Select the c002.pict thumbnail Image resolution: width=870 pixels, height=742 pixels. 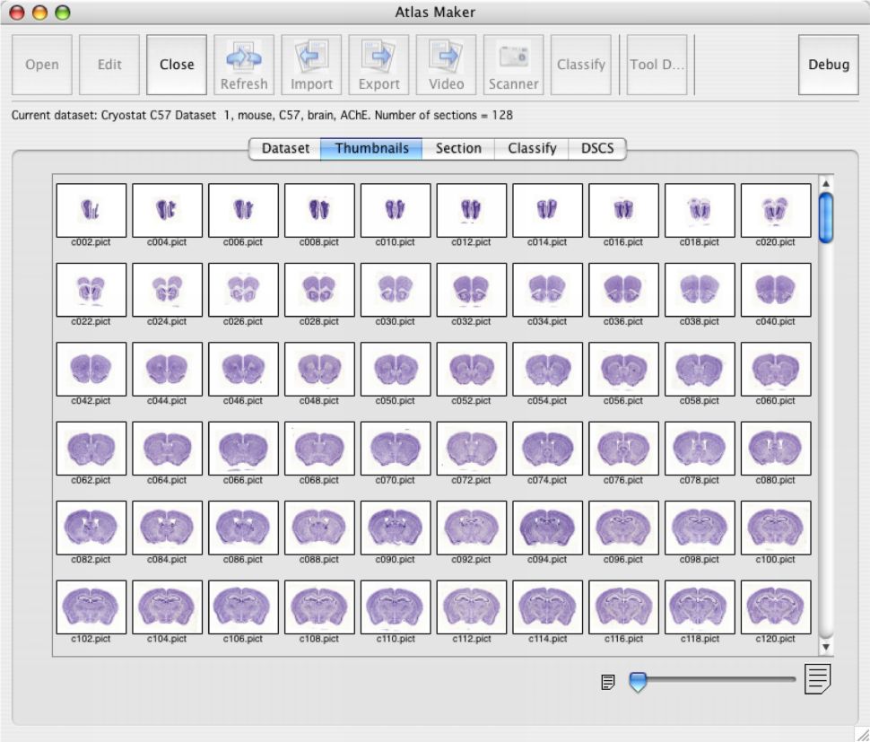point(91,210)
